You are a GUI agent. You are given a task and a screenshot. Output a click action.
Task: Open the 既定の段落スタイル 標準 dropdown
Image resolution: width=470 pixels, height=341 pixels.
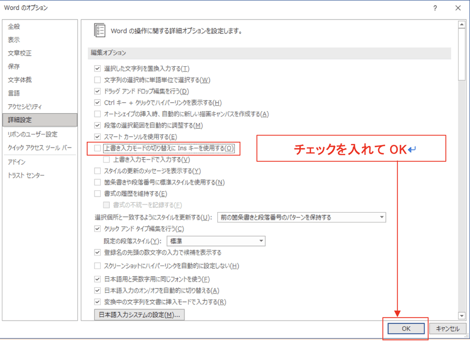(x=216, y=241)
